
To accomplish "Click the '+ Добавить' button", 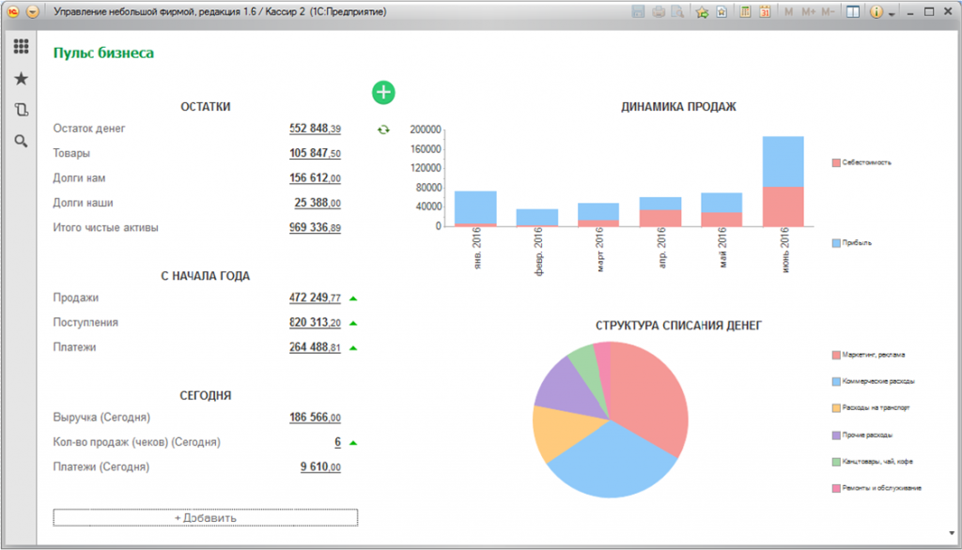I will point(205,517).
